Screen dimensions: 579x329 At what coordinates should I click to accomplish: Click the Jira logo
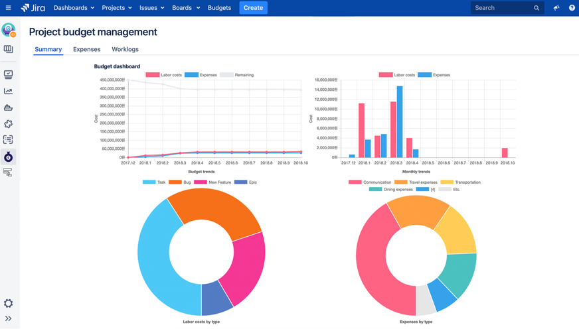pos(33,8)
